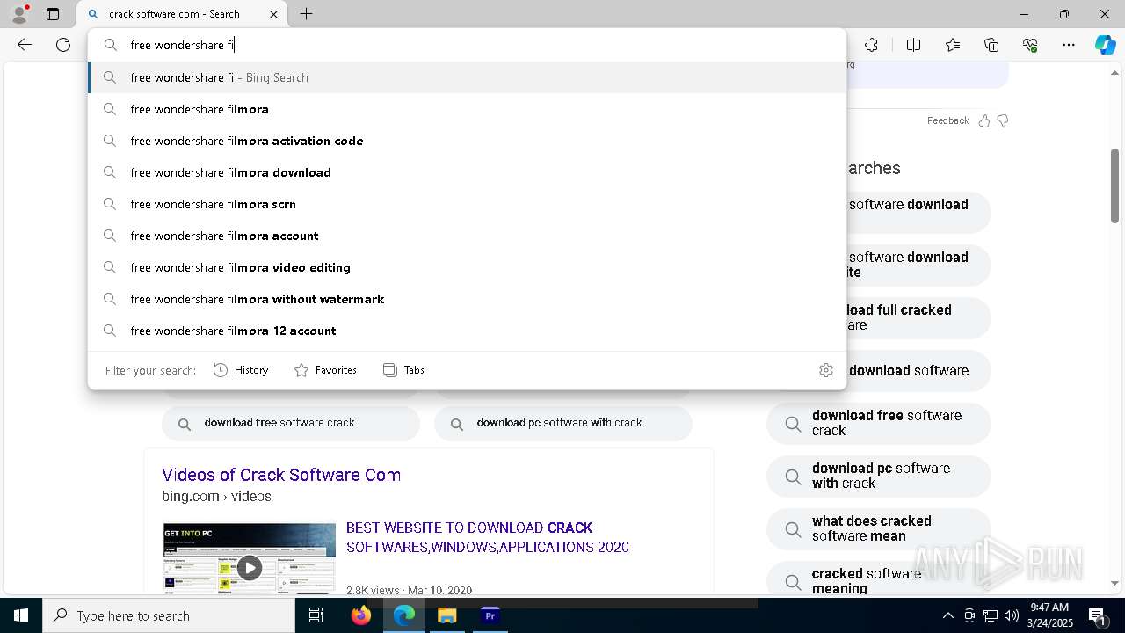Open the notification center icon
This screenshot has height=633, width=1125.
point(1098,615)
